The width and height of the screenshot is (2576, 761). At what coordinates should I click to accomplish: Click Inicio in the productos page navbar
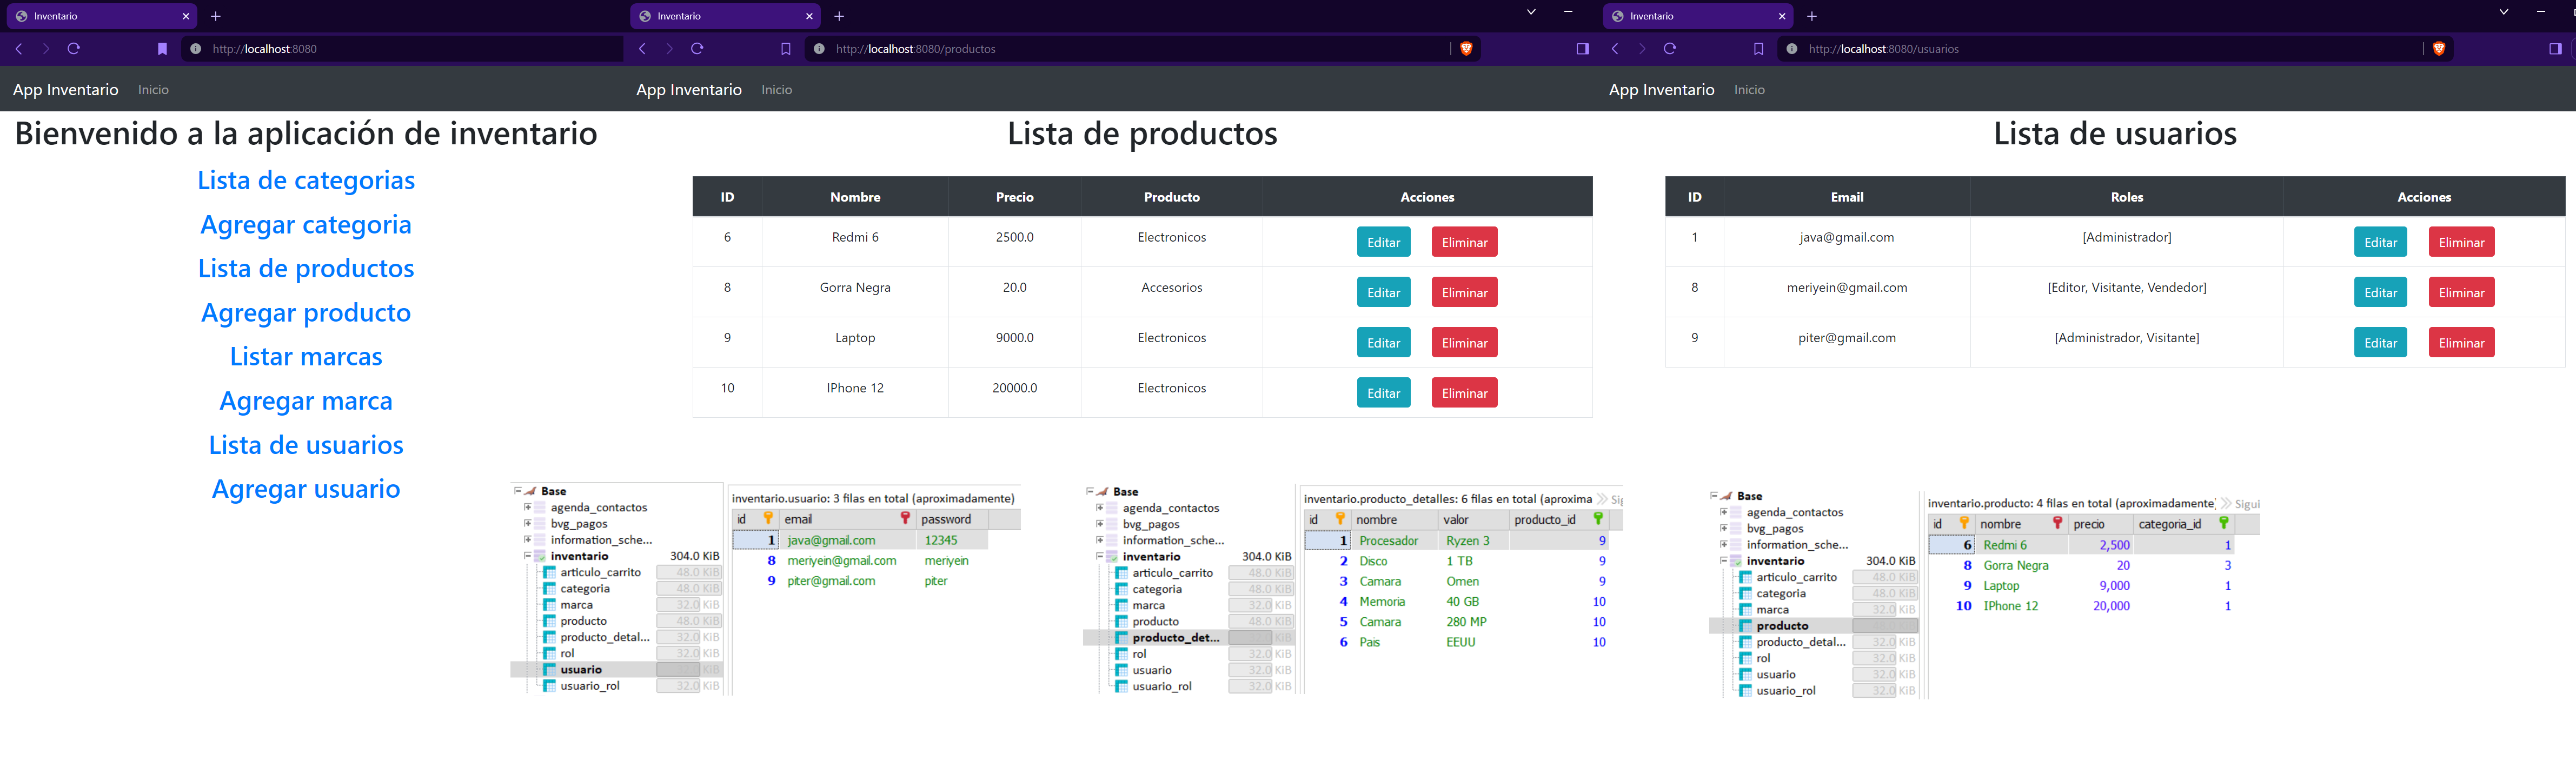pyautogui.click(x=776, y=90)
